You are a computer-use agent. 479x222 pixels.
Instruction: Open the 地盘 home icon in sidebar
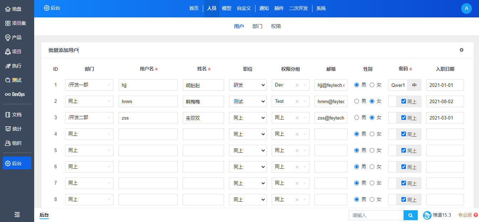8,9
